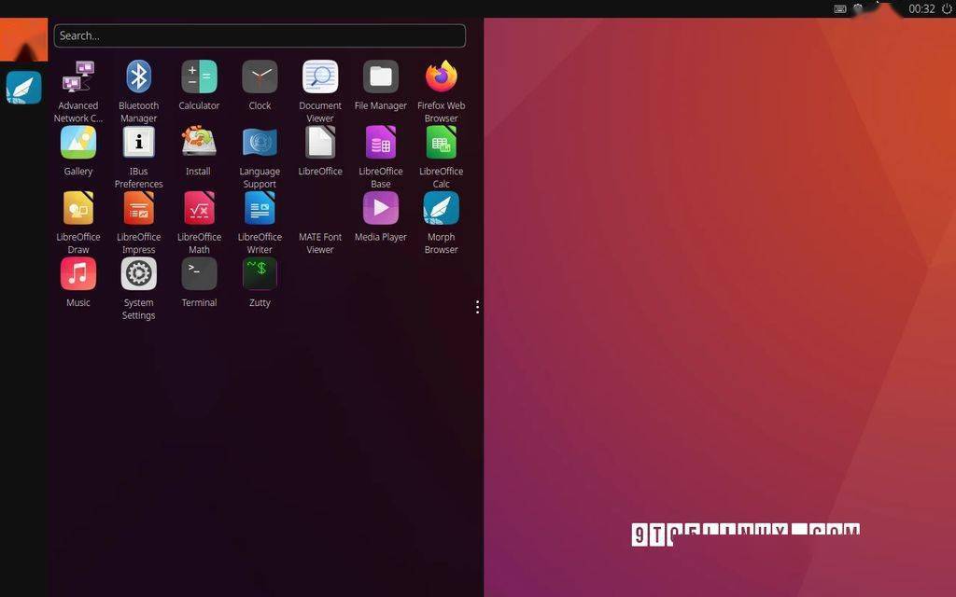This screenshot has width=956, height=597.
Task: Open Morph Browser from the side launcher
Action: click(23, 87)
